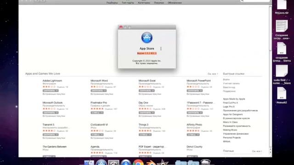Click the download button under Adobe Lightroom
294x165 pixels.
pyautogui.click(x=51, y=91)
